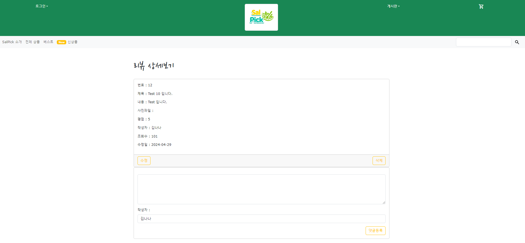Expand the 게시판 dropdown

pos(393,6)
